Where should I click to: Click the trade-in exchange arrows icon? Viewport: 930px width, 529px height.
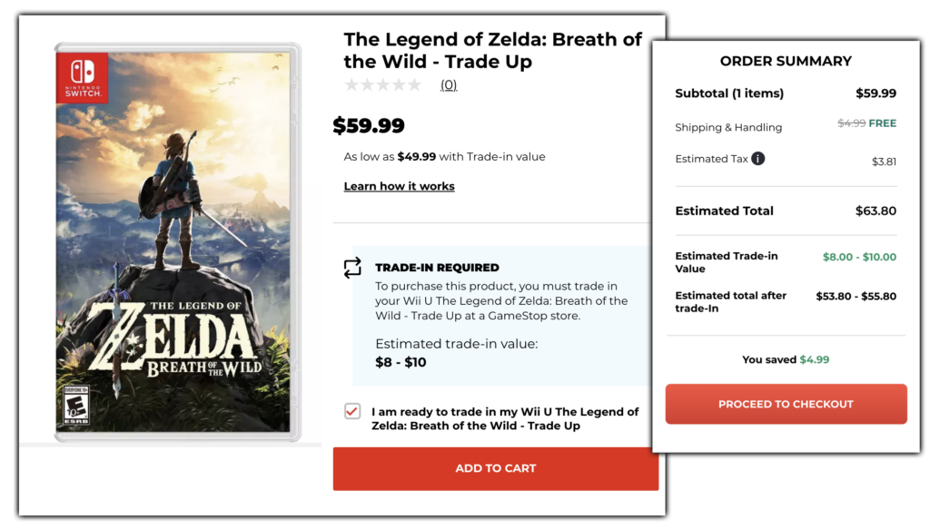[353, 269]
